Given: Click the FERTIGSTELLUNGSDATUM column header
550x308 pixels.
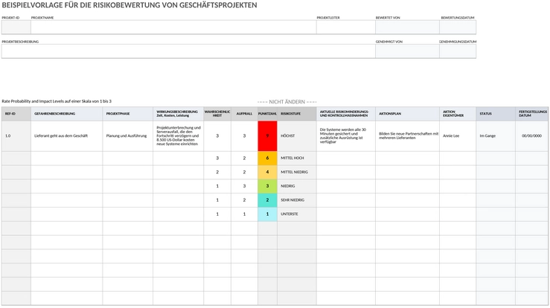Looking at the screenshot, I should [531, 114].
